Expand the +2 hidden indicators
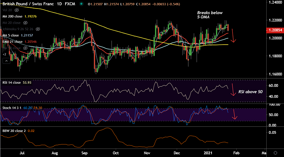Image resolution: width=284 pixels, height=157 pixels. pyautogui.click(x=4, y=54)
